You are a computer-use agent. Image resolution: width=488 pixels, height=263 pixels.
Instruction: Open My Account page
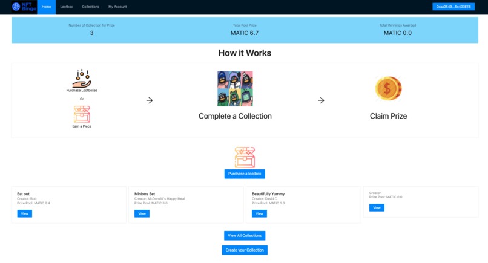[117, 7]
